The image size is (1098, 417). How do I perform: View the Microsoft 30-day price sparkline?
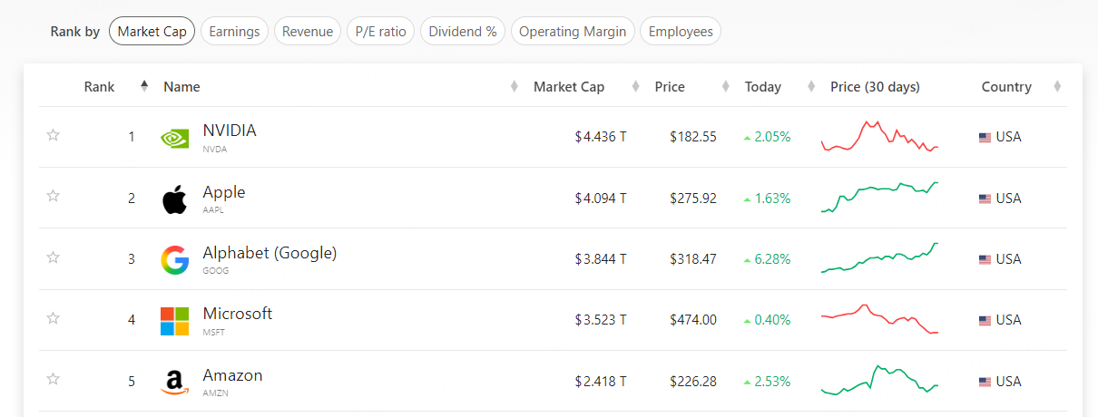point(879,319)
